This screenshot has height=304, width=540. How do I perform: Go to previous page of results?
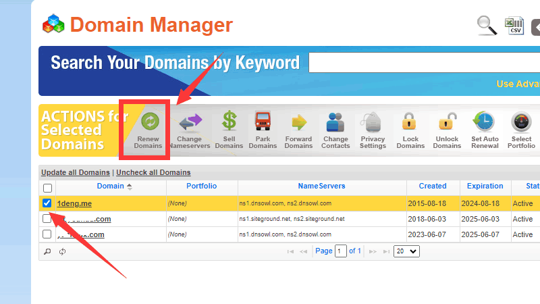pos(303,251)
